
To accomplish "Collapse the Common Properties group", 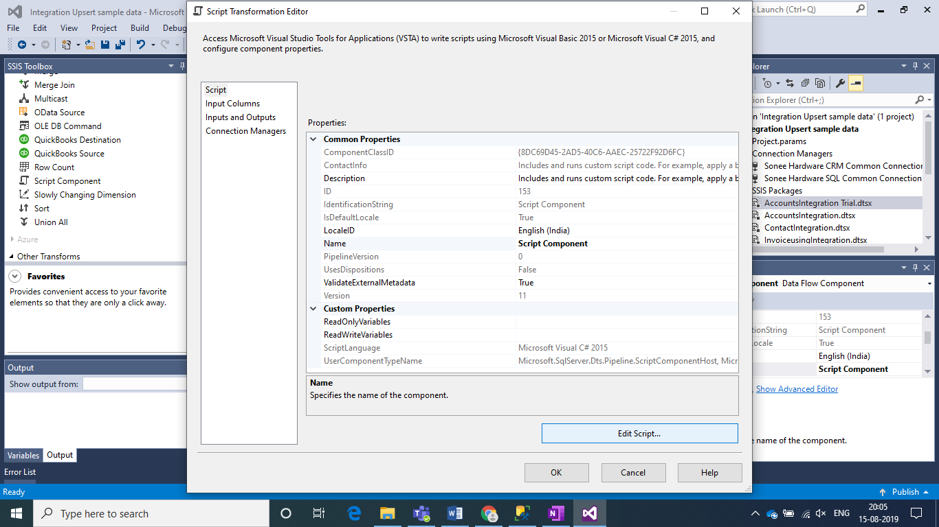I will point(313,139).
